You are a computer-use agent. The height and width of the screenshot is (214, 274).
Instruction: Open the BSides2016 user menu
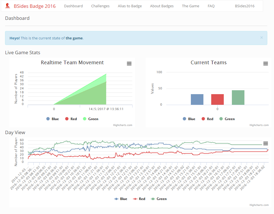tap(244, 6)
